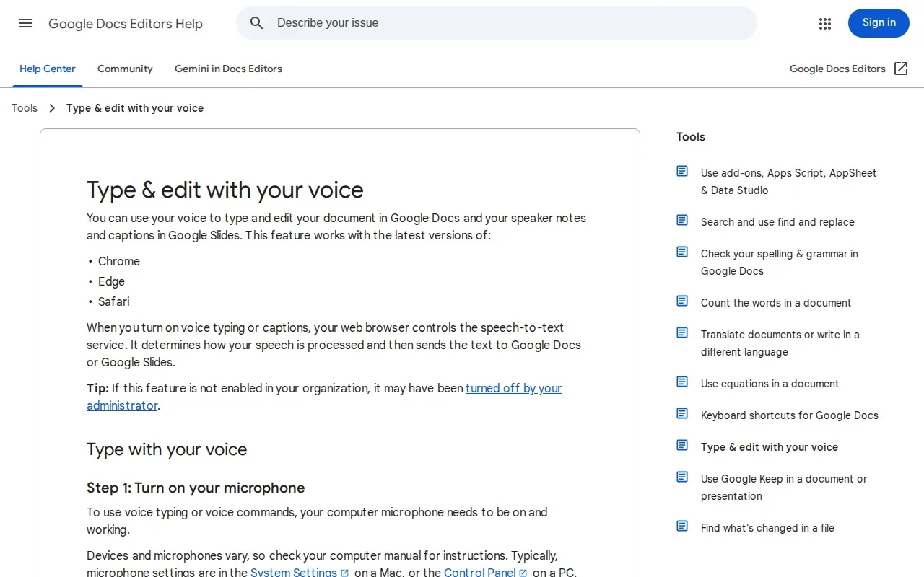Open Use add-ons, Apps Script, AppSheet article
This screenshot has width=924, height=577.
click(x=788, y=182)
